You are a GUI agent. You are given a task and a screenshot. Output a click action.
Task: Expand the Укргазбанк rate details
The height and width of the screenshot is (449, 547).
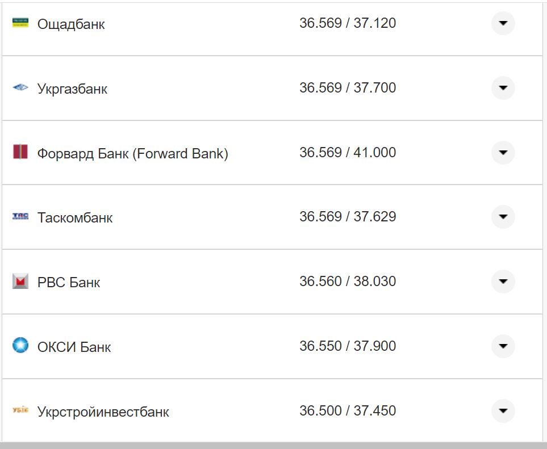pyautogui.click(x=503, y=88)
